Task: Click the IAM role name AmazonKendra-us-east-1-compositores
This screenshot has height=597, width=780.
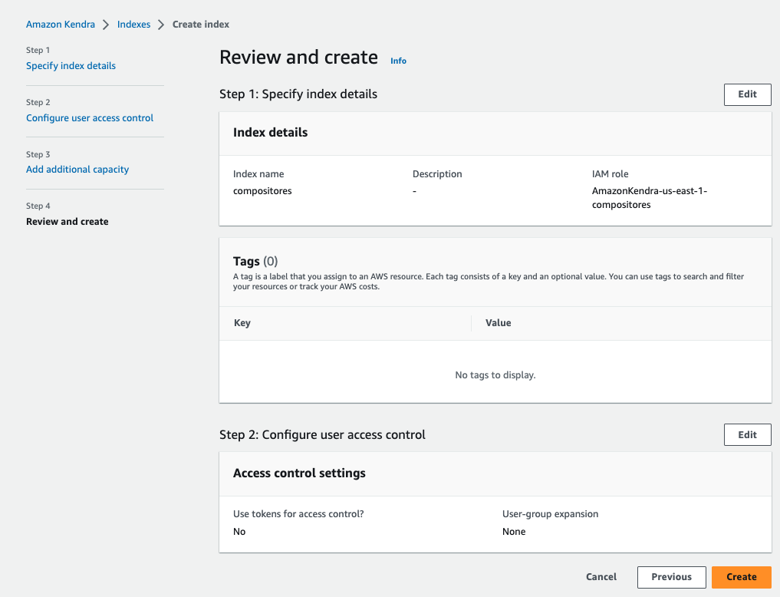Action: click(649, 198)
